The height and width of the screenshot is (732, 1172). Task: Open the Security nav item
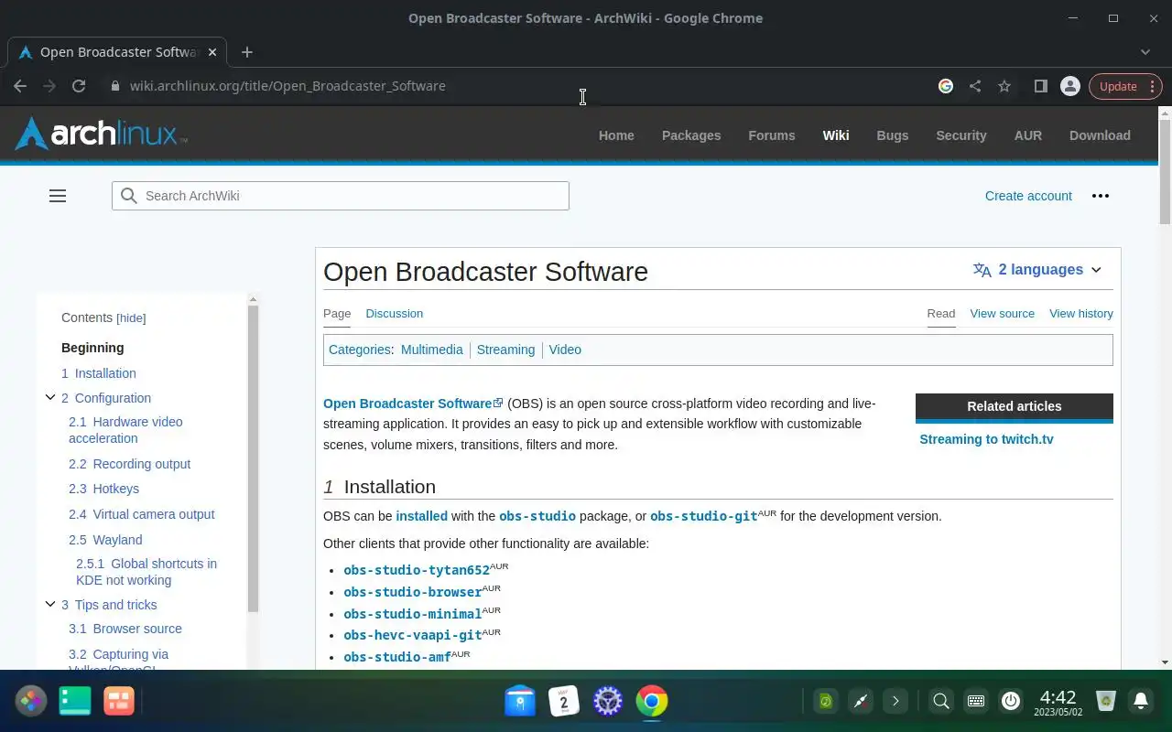pos(960,135)
